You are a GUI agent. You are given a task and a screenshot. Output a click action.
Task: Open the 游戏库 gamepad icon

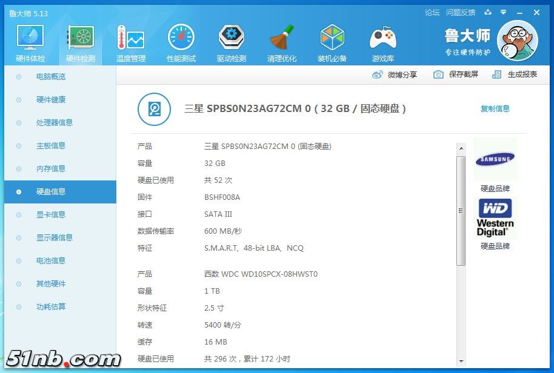[x=382, y=42]
